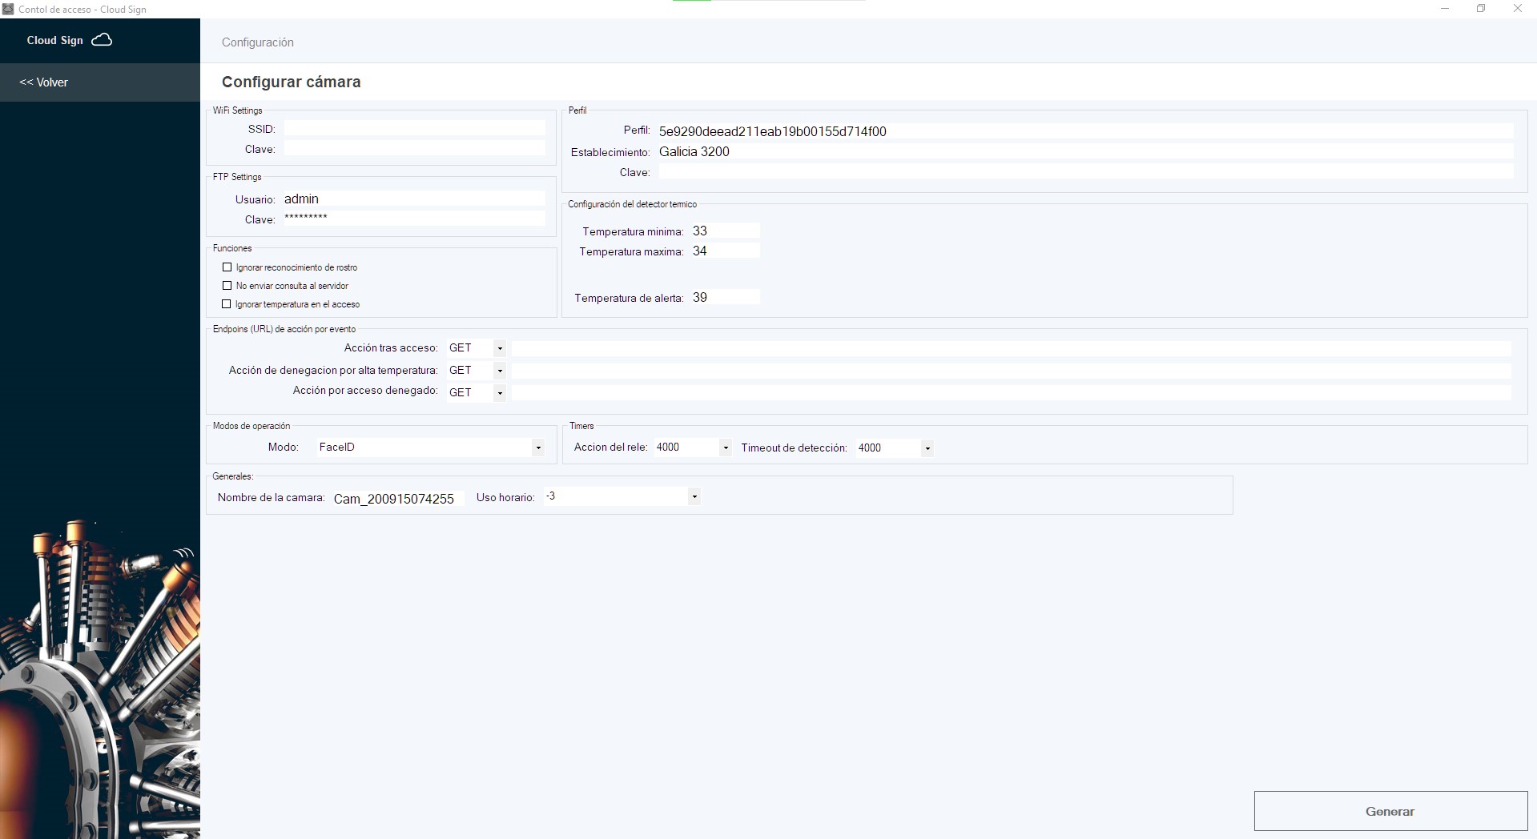
Task: Open the Uso horario dropdown
Action: tap(694, 497)
